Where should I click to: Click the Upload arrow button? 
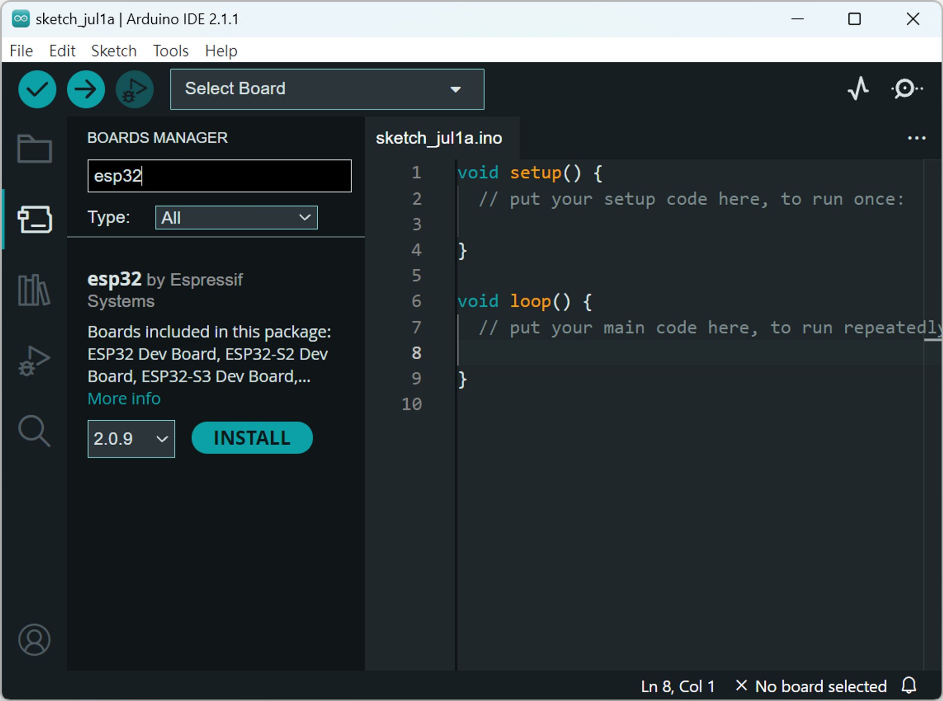[x=86, y=89]
